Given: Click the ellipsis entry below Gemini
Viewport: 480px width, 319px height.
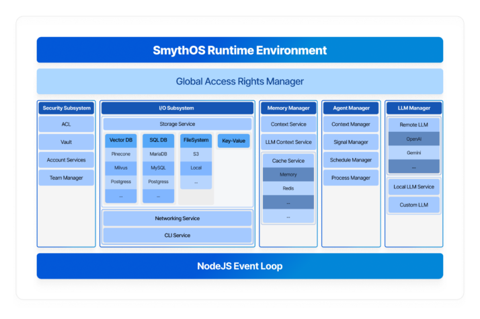Looking at the screenshot, I should pyautogui.click(x=414, y=166).
